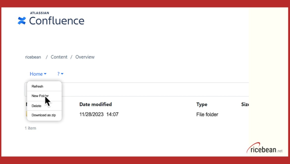The height and width of the screenshot is (164, 290).
Task: Click the ATLASSIAN text above Confluence
Action: (x=40, y=13)
